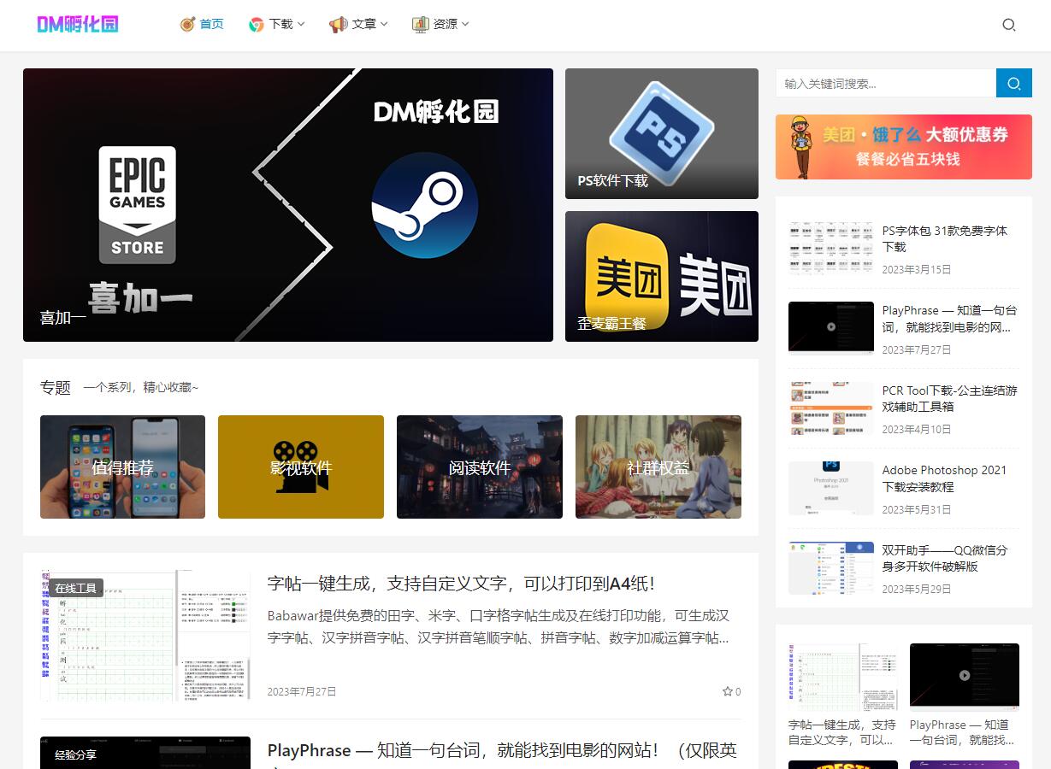
Task: Click the 输入关键词搜索 input field
Action: (x=886, y=83)
